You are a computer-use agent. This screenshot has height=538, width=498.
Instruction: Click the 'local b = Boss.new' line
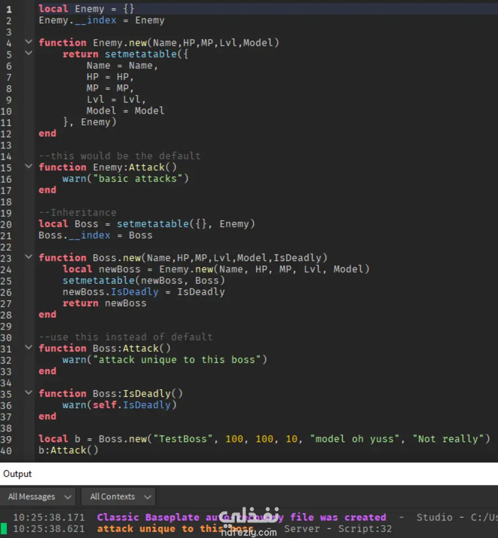pyautogui.click(x=264, y=439)
